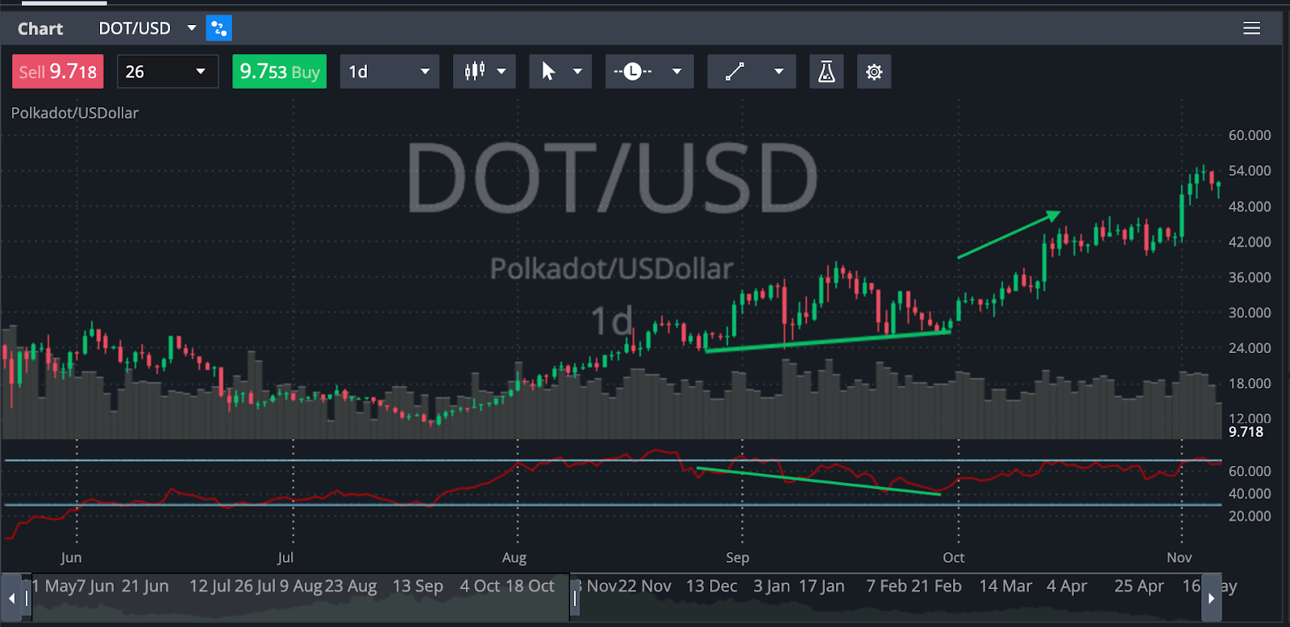Select the candlestick chart type icon
Image resolution: width=1290 pixels, height=627 pixels.
tap(475, 72)
